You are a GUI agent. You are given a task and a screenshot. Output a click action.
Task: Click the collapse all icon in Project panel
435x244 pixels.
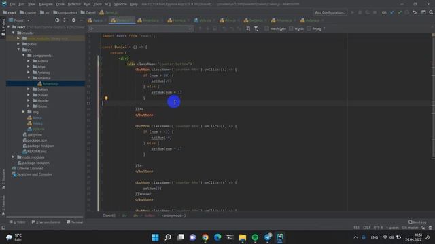coord(65,20)
